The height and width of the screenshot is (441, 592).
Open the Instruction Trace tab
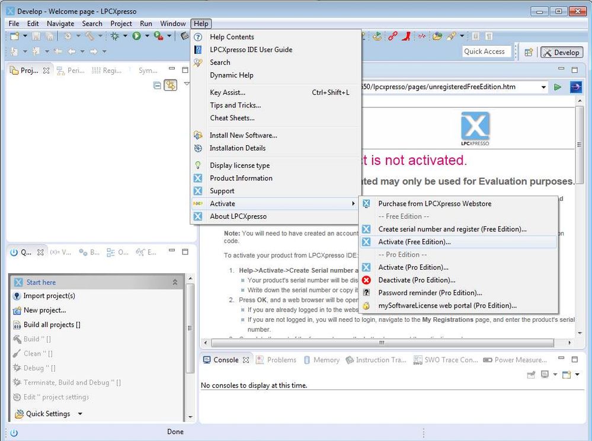[376, 360]
